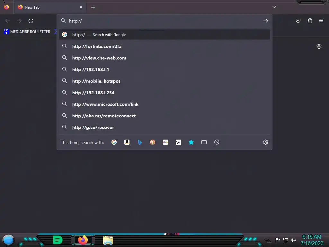
Task: Search open tabs using tab icon
Action: (204, 142)
